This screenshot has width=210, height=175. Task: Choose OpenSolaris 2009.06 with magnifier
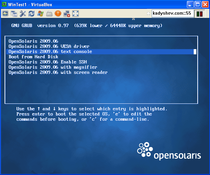point(53,67)
